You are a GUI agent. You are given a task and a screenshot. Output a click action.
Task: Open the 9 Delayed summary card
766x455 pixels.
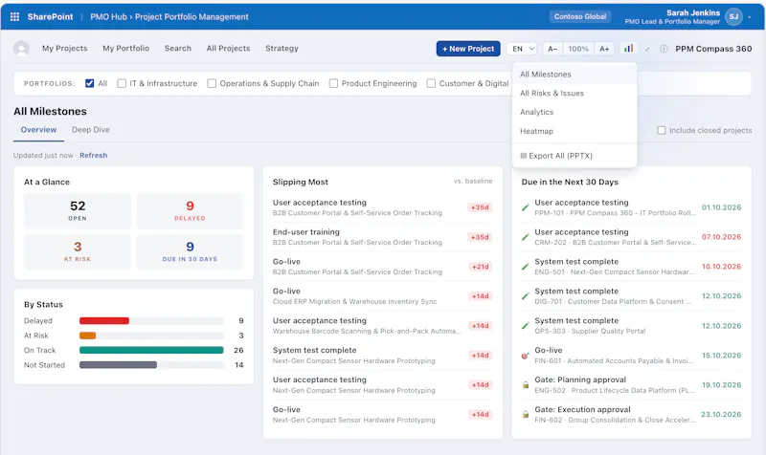pyautogui.click(x=190, y=211)
